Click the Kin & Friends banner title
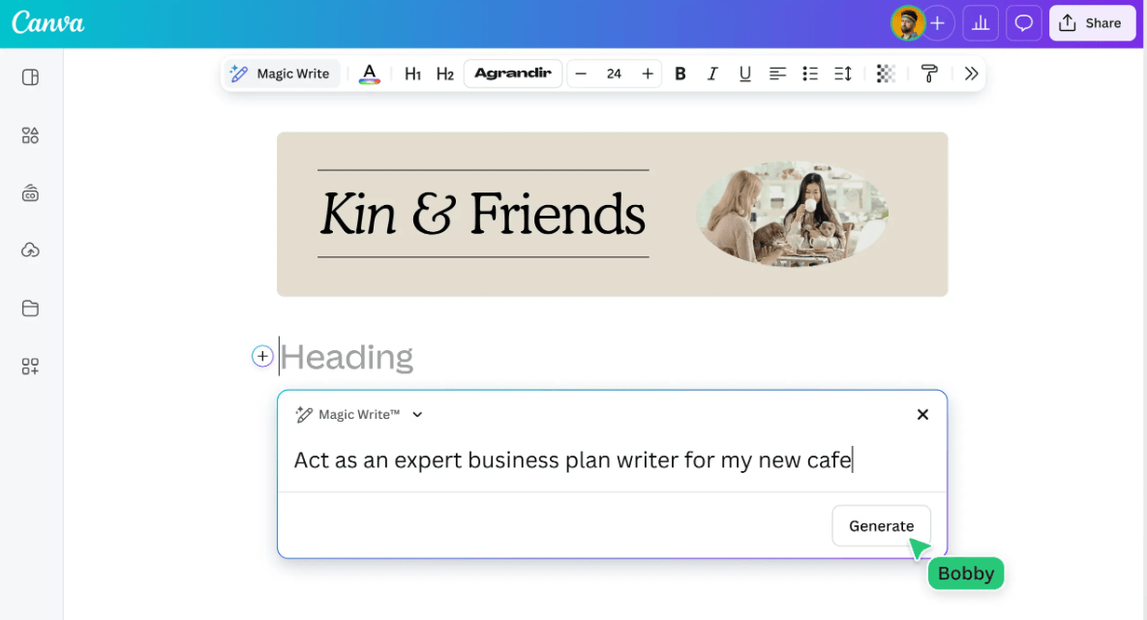 click(x=483, y=214)
